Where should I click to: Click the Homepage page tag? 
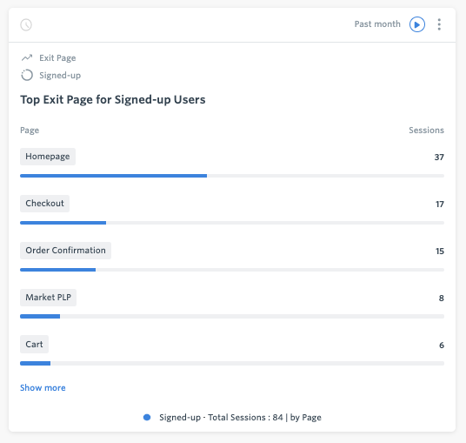pyautogui.click(x=48, y=157)
